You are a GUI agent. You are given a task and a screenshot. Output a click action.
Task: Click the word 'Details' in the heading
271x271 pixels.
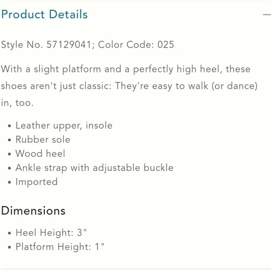[68, 14]
